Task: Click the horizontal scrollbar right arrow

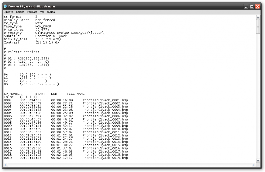Action: pyautogui.click(x=254, y=165)
